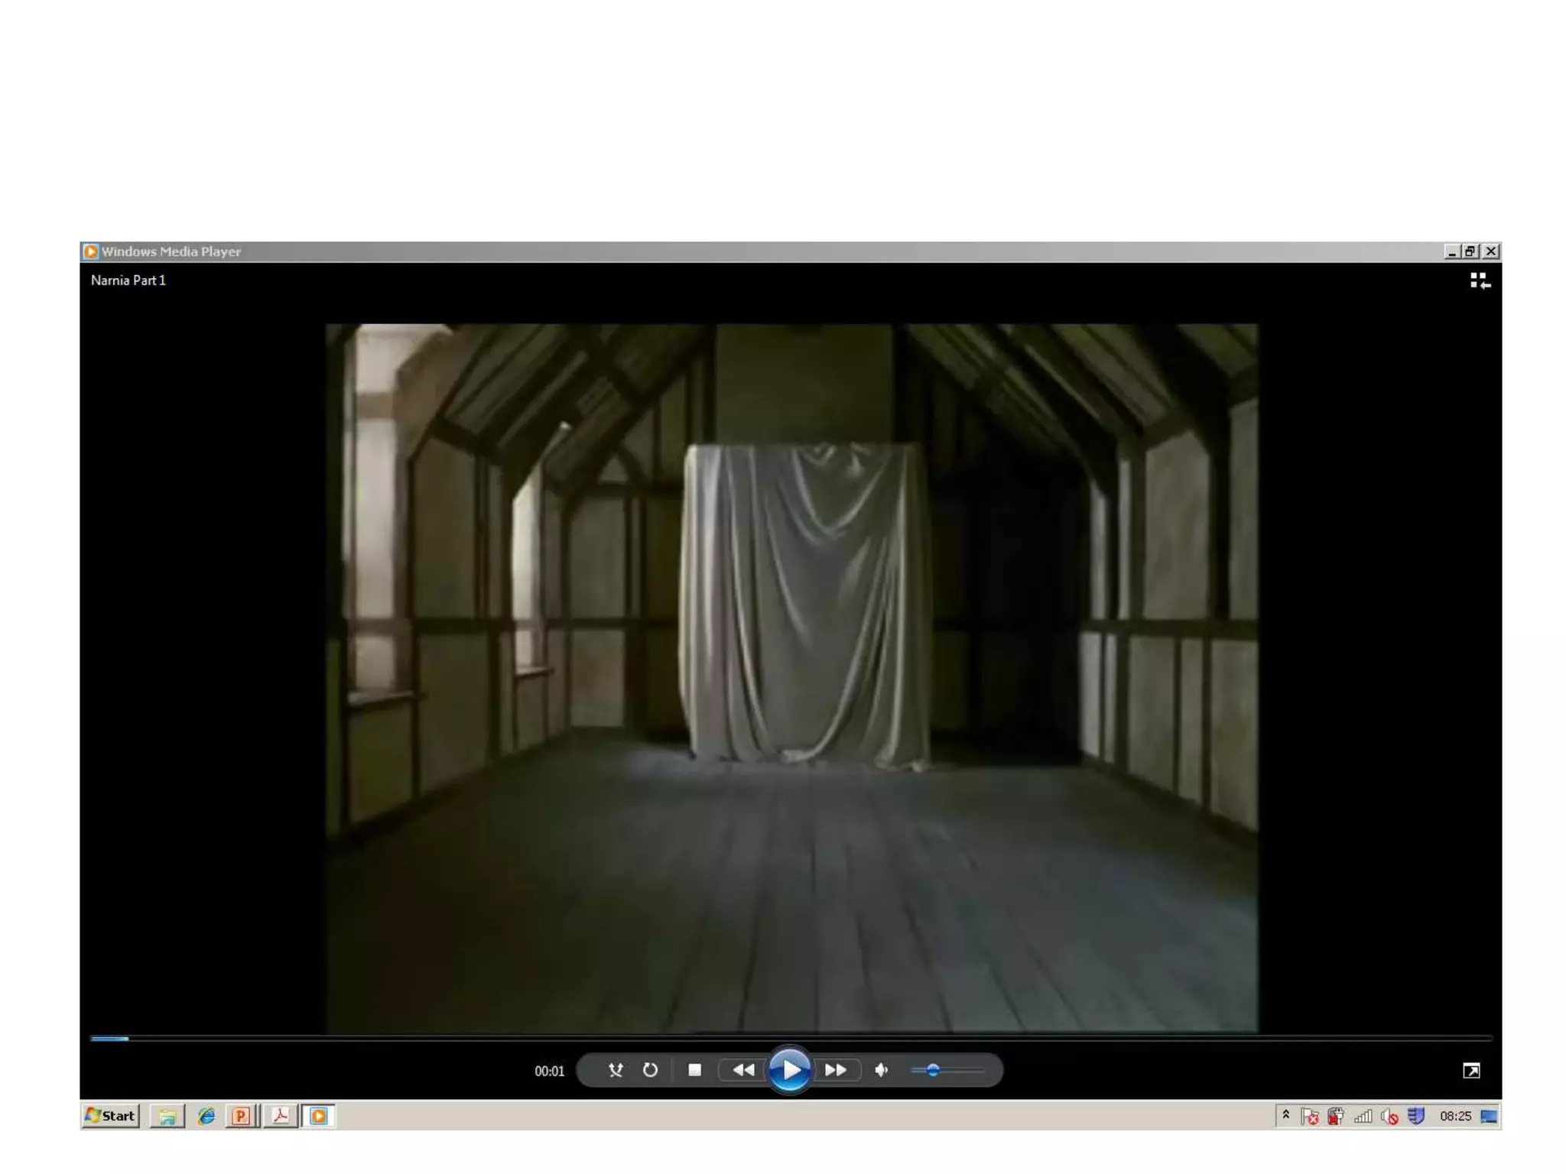The image size is (1566, 1174).
Task: Click the seek bar progress track
Action: coord(791,1039)
